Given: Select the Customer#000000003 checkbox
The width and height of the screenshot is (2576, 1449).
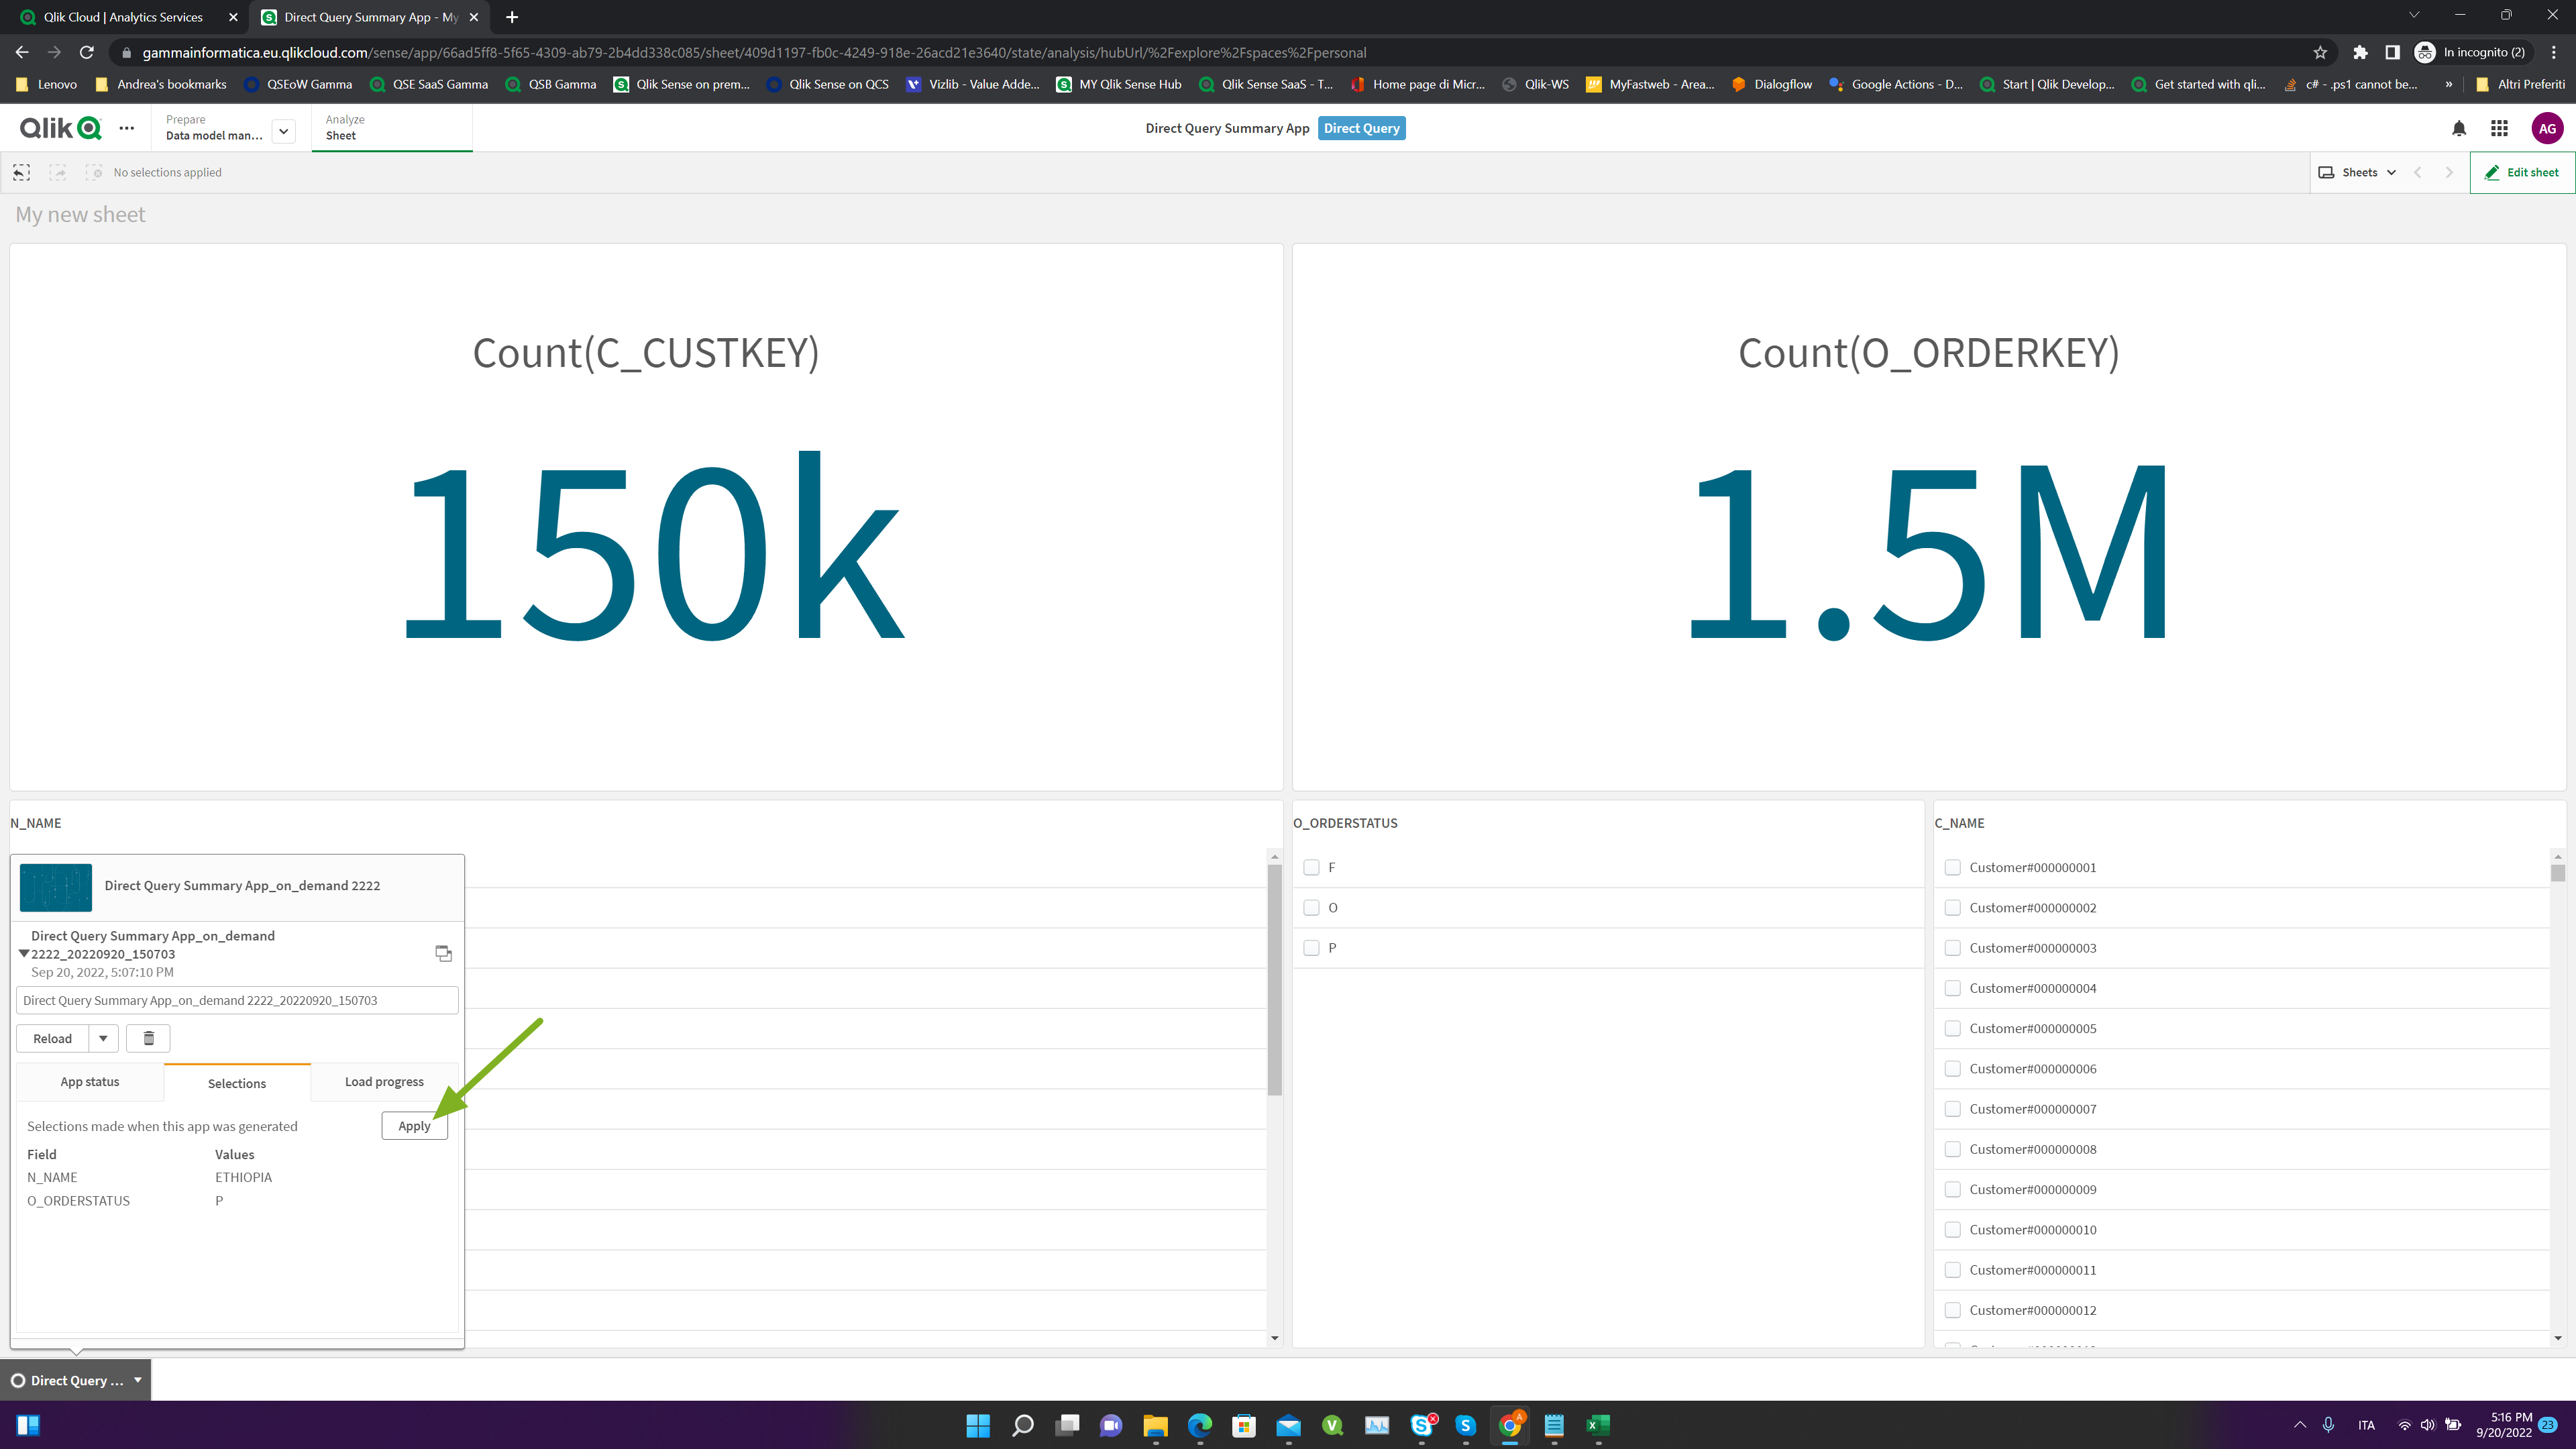Looking at the screenshot, I should [1952, 948].
